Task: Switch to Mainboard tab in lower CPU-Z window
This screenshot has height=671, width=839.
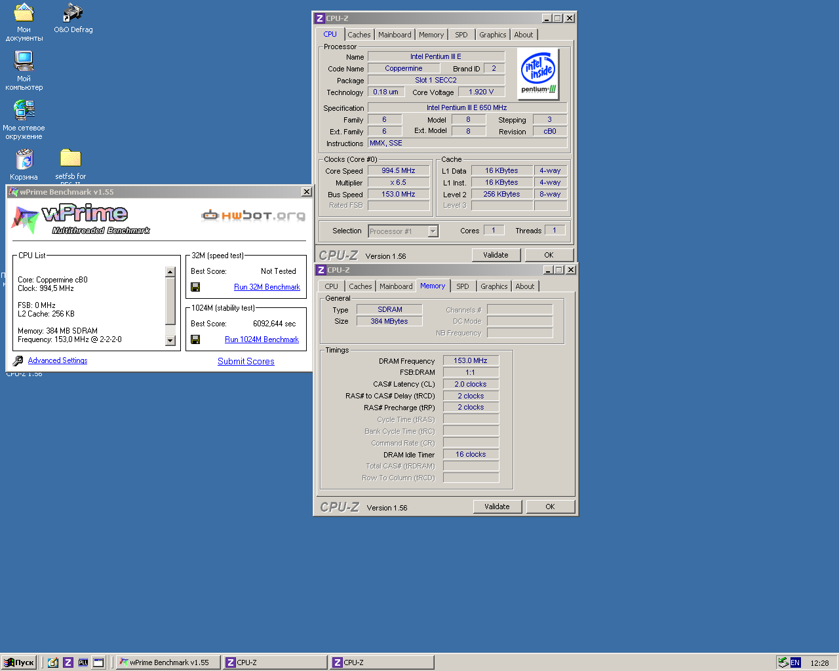Action: click(x=396, y=286)
